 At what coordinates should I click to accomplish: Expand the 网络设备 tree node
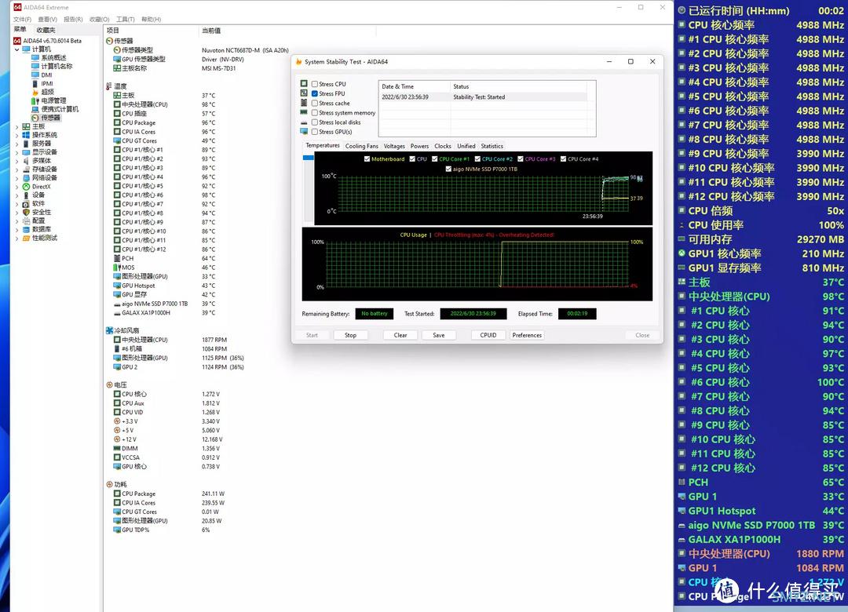[x=16, y=178]
